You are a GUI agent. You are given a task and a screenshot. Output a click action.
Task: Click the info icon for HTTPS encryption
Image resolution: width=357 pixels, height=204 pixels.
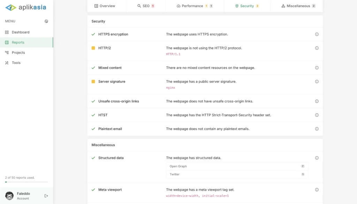tap(317, 34)
